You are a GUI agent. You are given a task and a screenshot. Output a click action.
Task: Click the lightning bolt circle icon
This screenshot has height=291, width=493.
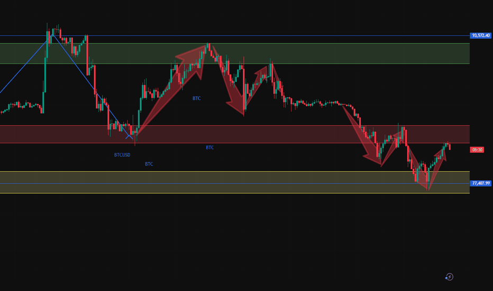[449, 277]
